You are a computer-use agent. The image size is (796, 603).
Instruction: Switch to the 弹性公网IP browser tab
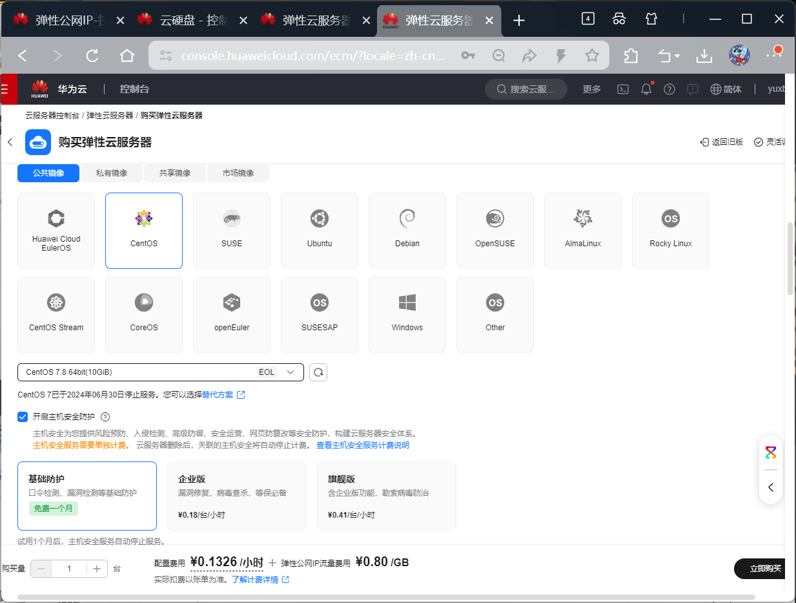pos(68,20)
